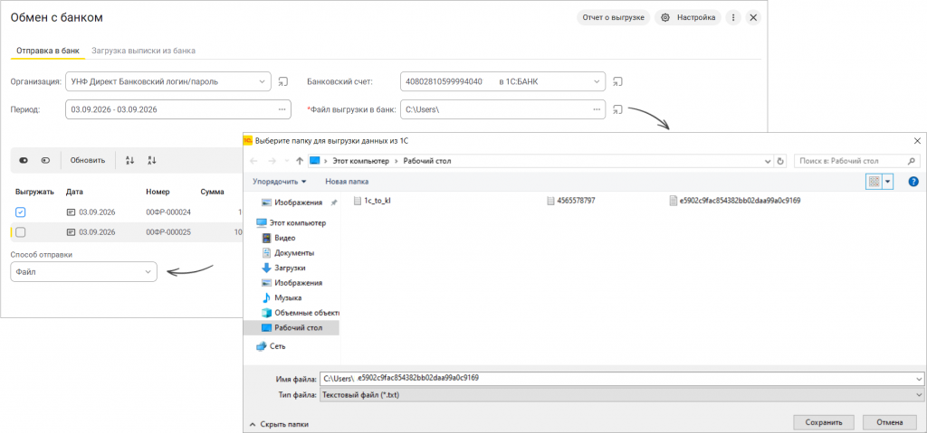Sort by Дата column header
This screenshot has height=433, width=927.
pyautogui.click(x=74, y=192)
